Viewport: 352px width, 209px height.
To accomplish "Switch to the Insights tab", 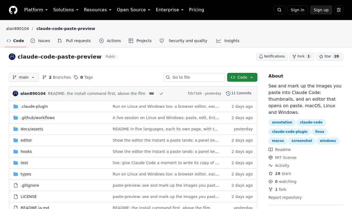I will tap(228, 41).
